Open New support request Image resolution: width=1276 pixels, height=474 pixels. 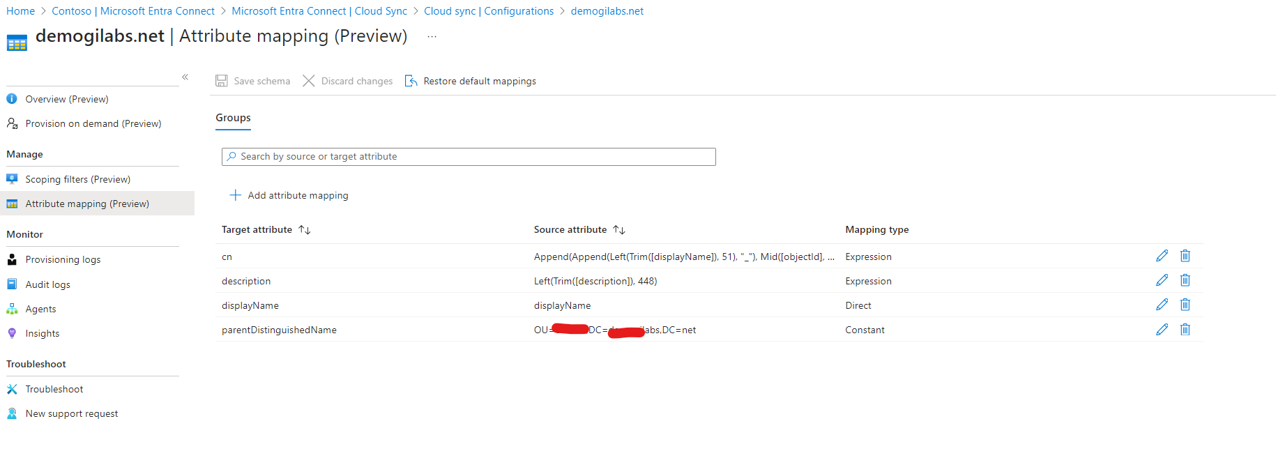tap(72, 413)
